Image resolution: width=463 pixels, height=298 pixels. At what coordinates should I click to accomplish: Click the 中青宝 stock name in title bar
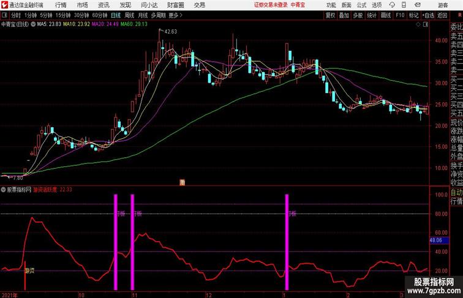click(x=298, y=5)
